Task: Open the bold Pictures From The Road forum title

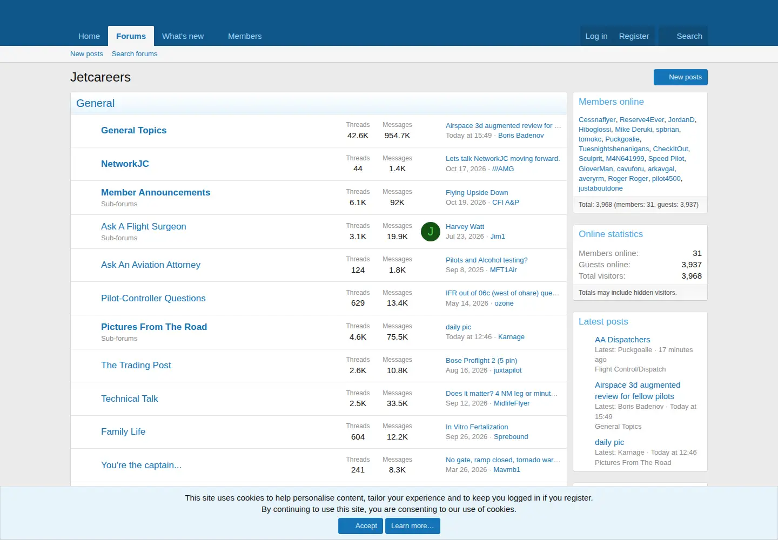Action: pyautogui.click(x=154, y=327)
